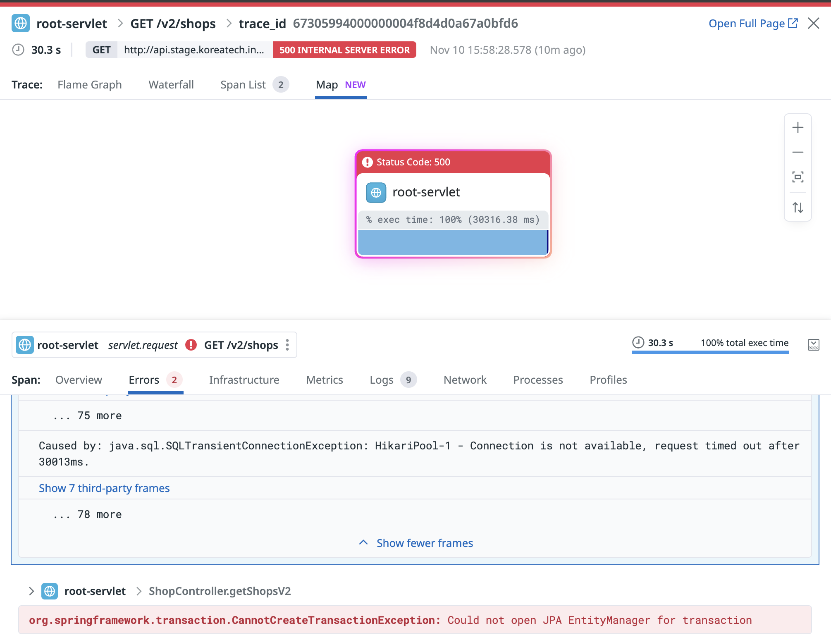This screenshot has width=831, height=640.
Task: Select the root-servlet node in map
Action: click(x=426, y=192)
